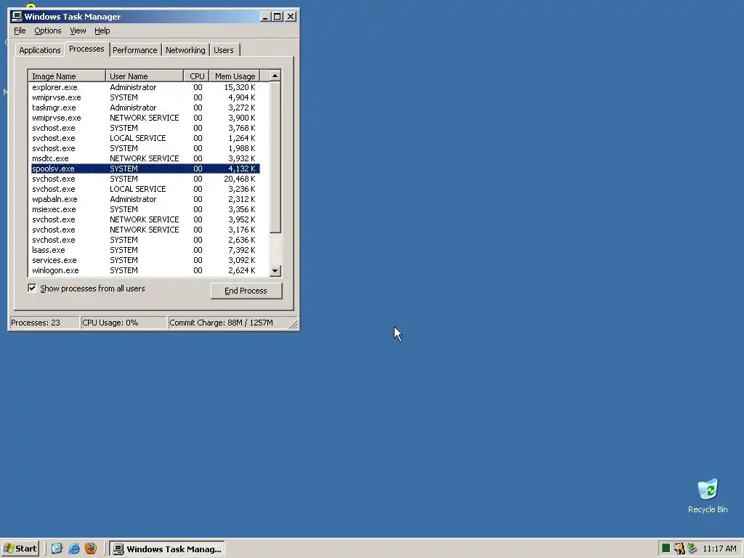Click the End Process button
The width and height of the screenshot is (744, 558).
point(246,291)
